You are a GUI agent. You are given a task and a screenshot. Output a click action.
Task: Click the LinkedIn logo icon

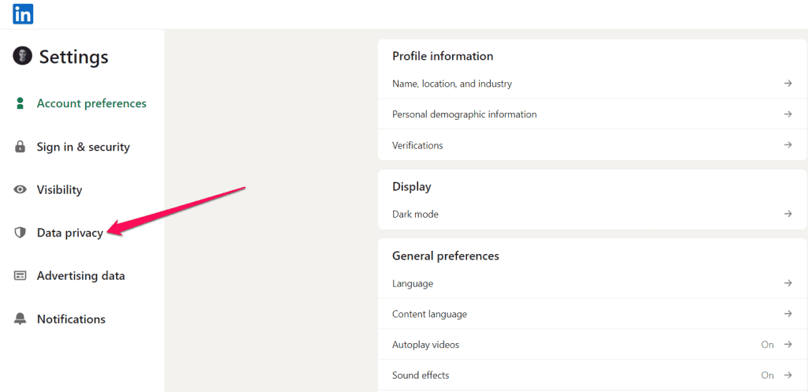point(23,14)
